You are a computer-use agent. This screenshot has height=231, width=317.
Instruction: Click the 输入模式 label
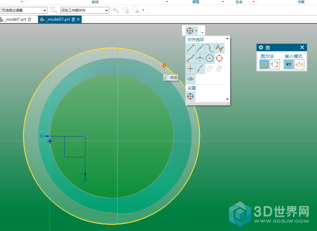[x=294, y=56]
